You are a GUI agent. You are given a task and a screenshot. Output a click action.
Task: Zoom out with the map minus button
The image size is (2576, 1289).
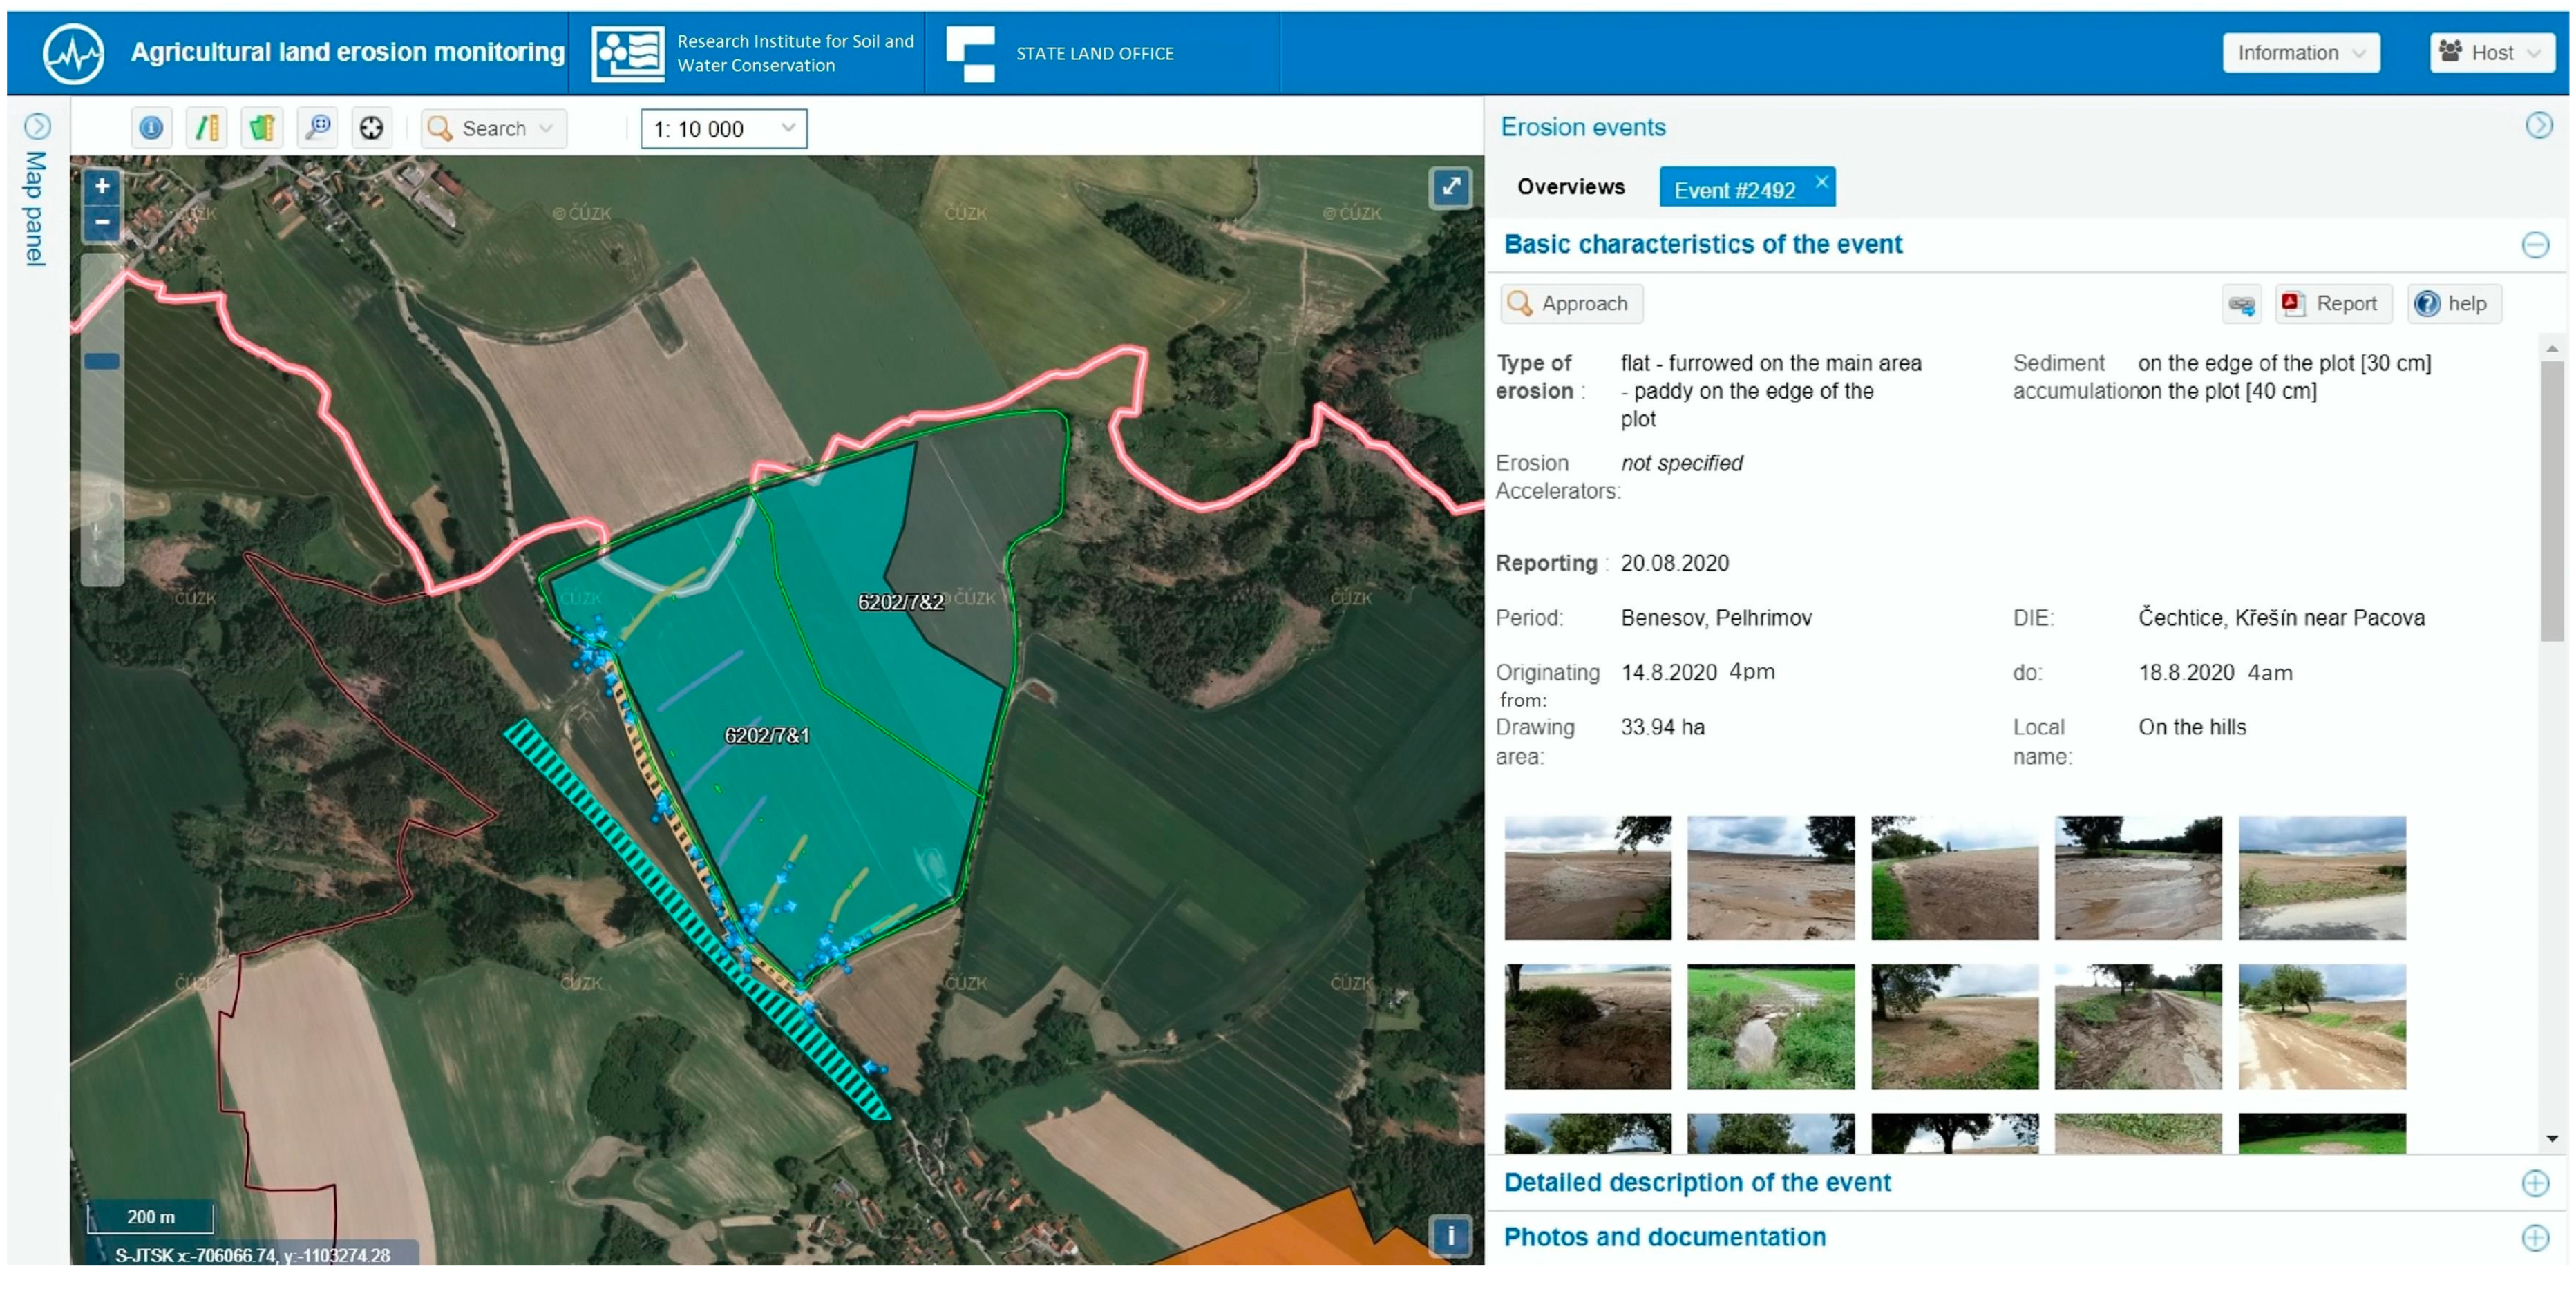(102, 222)
